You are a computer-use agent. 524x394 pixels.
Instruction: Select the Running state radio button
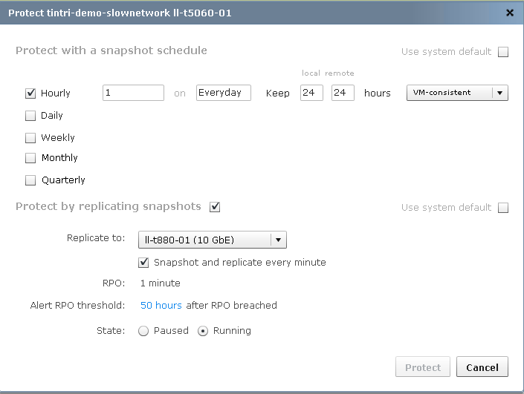pyautogui.click(x=203, y=331)
